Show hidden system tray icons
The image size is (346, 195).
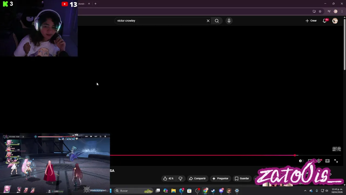pyautogui.click(x=305, y=191)
